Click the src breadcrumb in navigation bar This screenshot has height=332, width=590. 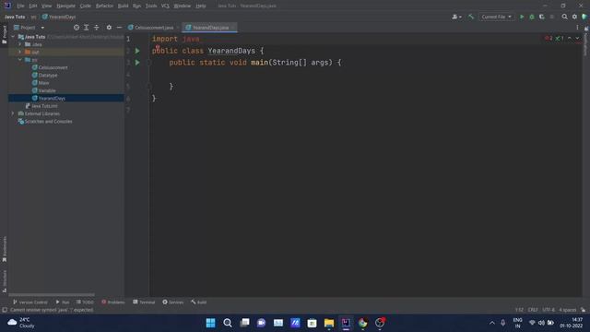pyautogui.click(x=33, y=17)
